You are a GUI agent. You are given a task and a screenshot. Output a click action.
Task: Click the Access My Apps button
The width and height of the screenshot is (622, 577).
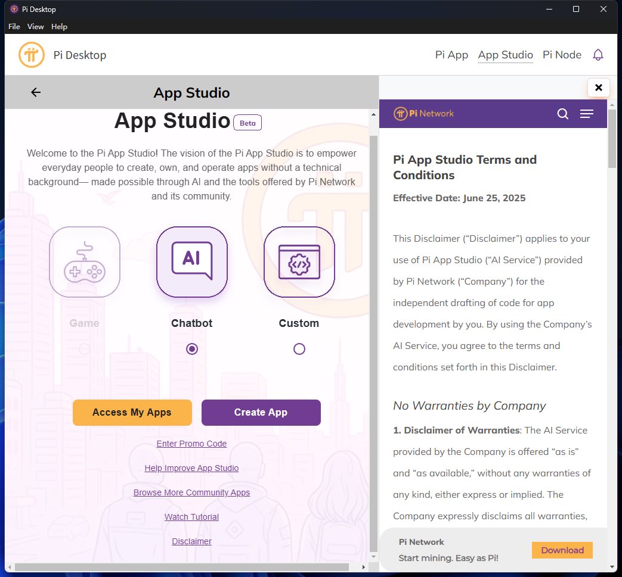(x=132, y=412)
